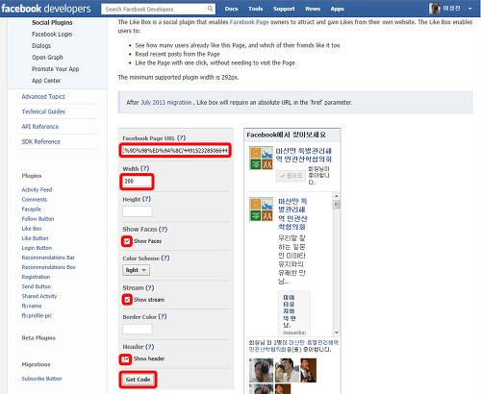Viewport: 481px width, 394px height.
Task: Follow the Facebook Page link in description
Action: (249, 22)
